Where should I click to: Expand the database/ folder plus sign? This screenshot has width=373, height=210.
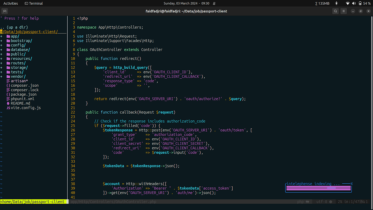(1, 49)
